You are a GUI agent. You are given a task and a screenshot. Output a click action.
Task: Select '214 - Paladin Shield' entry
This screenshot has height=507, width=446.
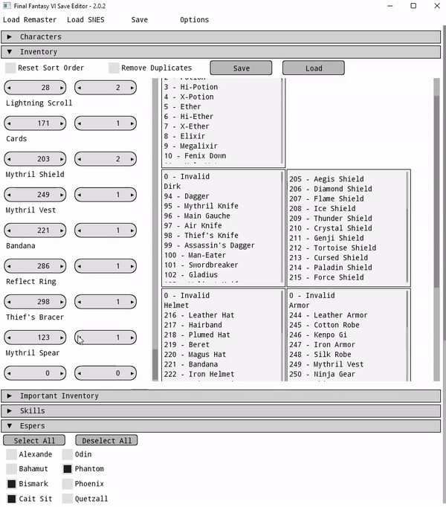pos(331,268)
